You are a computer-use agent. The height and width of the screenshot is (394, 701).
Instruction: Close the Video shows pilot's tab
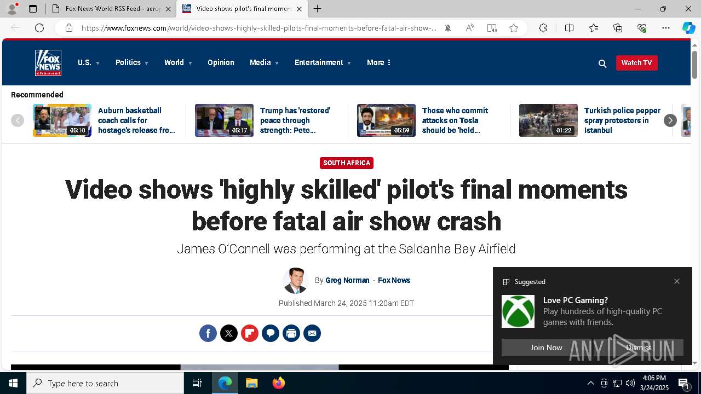click(299, 9)
